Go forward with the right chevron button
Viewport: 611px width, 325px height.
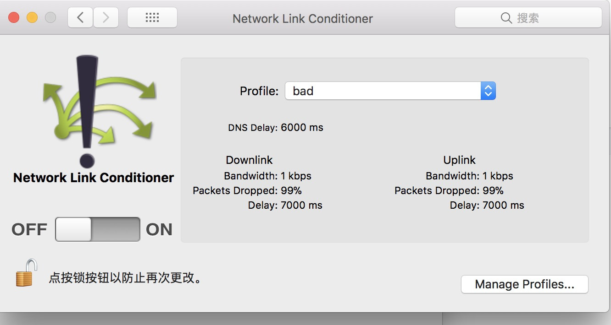click(106, 18)
